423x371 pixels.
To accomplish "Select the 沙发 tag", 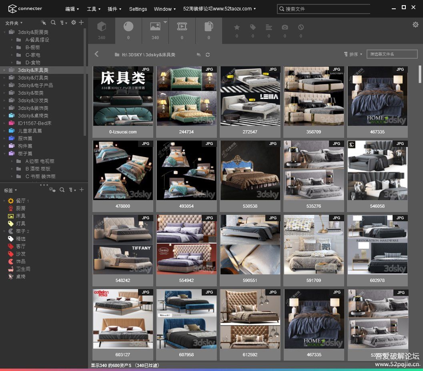I will (x=21, y=254).
